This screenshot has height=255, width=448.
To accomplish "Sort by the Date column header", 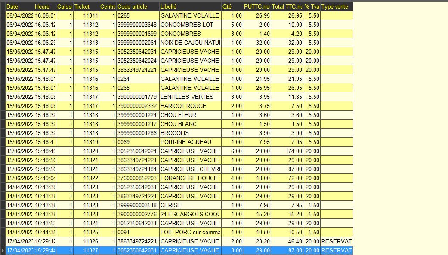I will coord(19,6).
